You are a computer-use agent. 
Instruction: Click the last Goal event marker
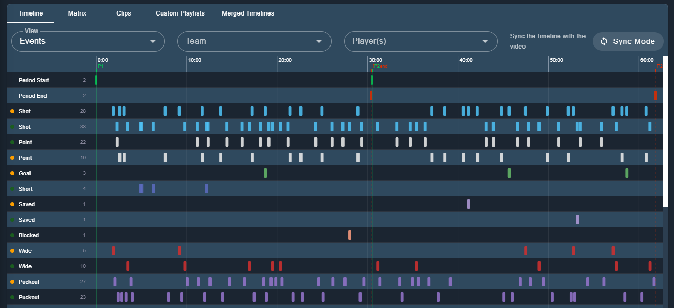[627, 173]
